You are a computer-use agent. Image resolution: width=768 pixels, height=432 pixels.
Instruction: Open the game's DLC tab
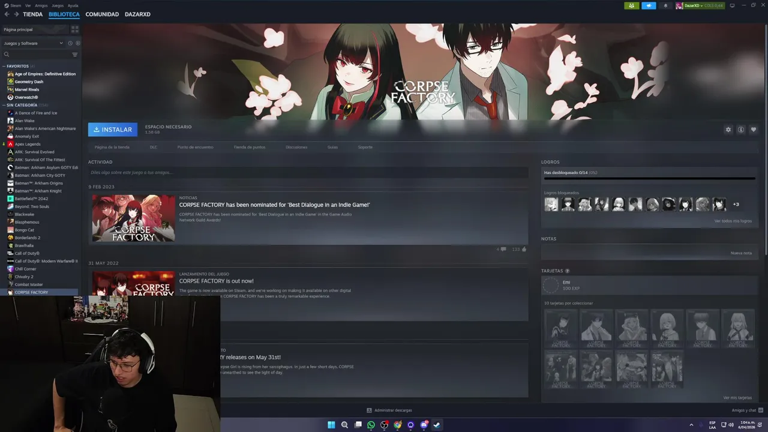point(154,147)
